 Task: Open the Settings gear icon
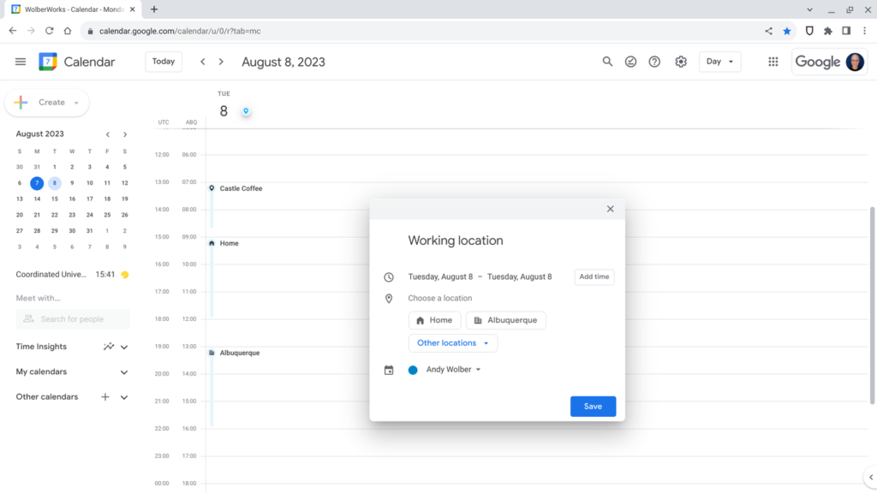click(681, 62)
